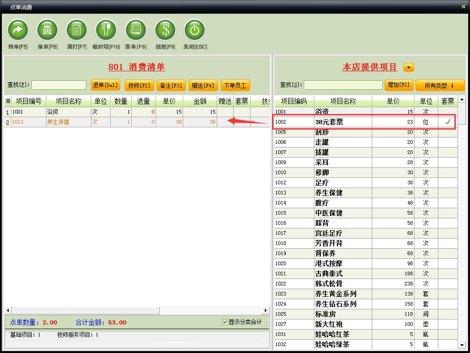470x353 pixels.
Task: Toggle 显示分类合计 checkbox
Action: pos(225,322)
